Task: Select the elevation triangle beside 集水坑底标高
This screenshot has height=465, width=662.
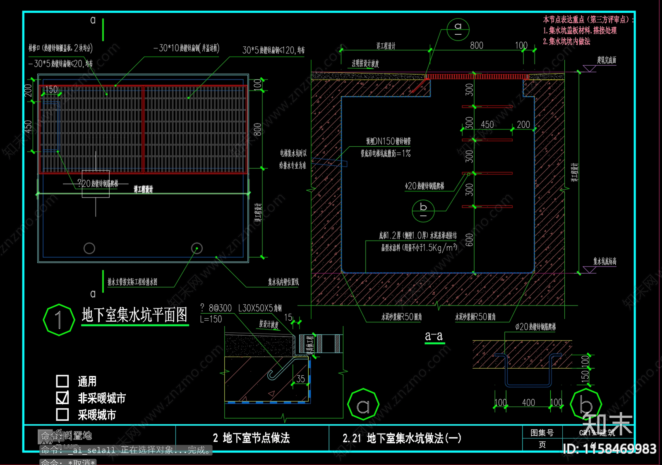Action: tap(589, 269)
